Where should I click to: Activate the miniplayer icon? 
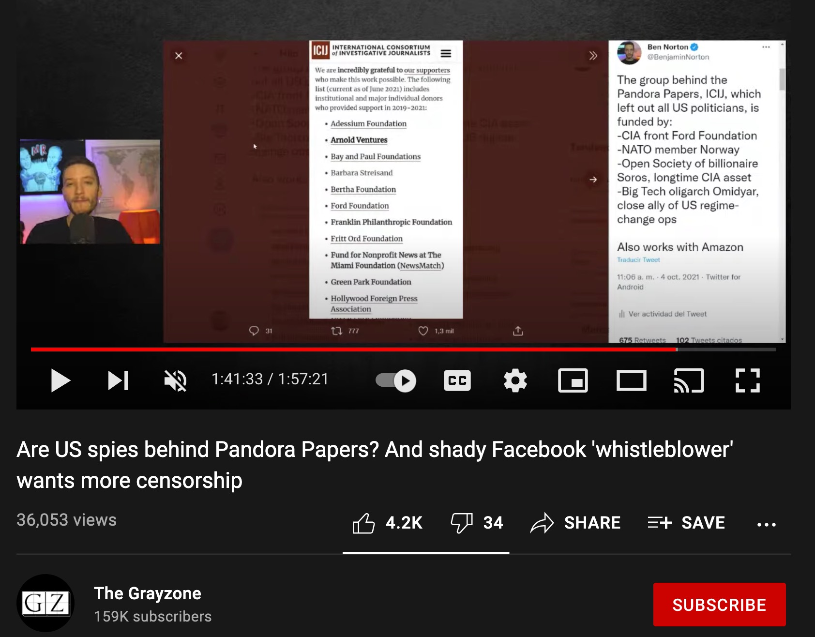coord(573,380)
